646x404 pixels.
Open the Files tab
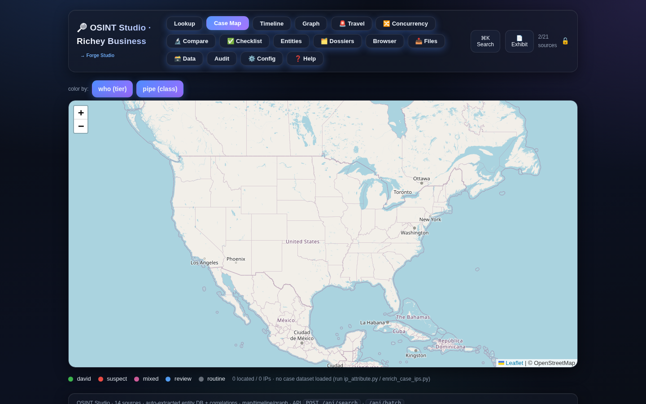pos(426,41)
